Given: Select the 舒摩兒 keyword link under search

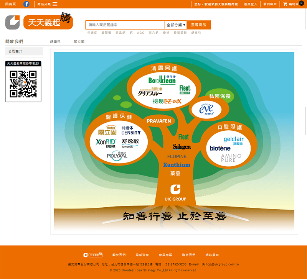Looking at the screenshot, I should click(x=196, y=33).
